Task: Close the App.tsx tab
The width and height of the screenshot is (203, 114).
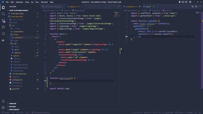Action: tap(81, 6)
